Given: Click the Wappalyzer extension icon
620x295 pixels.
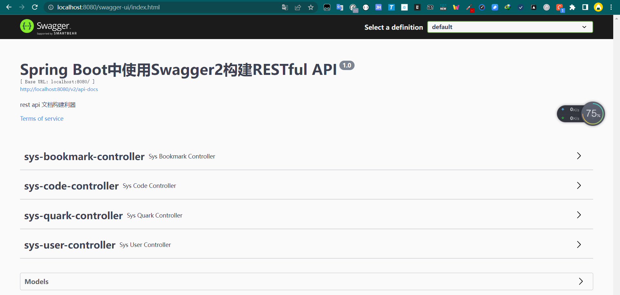Looking at the screenshot, I should (x=456, y=7).
